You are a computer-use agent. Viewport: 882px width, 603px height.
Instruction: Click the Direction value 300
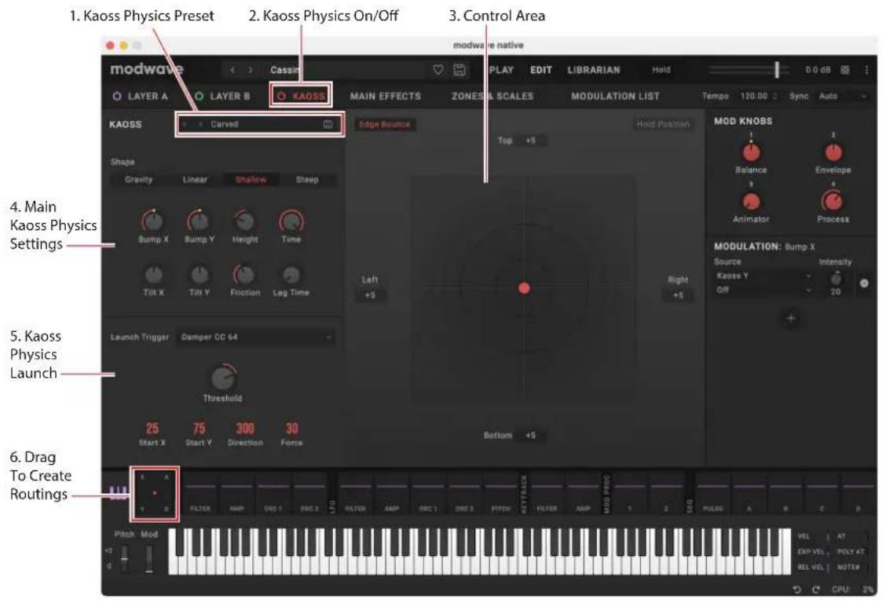coord(245,429)
